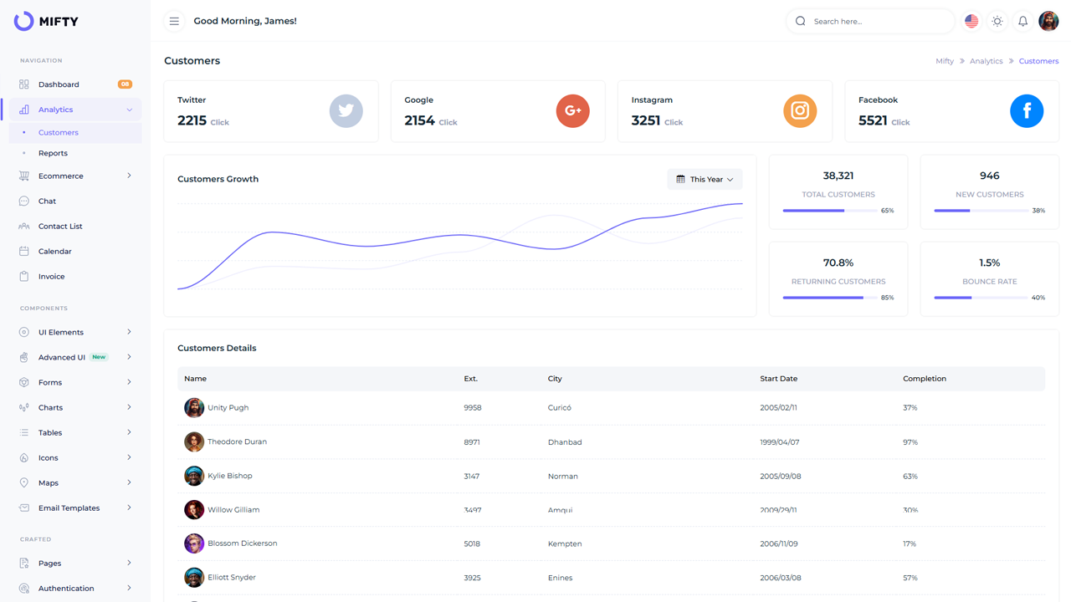The height and width of the screenshot is (602, 1071).
Task: Click inside the Search here field
Action: [870, 21]
